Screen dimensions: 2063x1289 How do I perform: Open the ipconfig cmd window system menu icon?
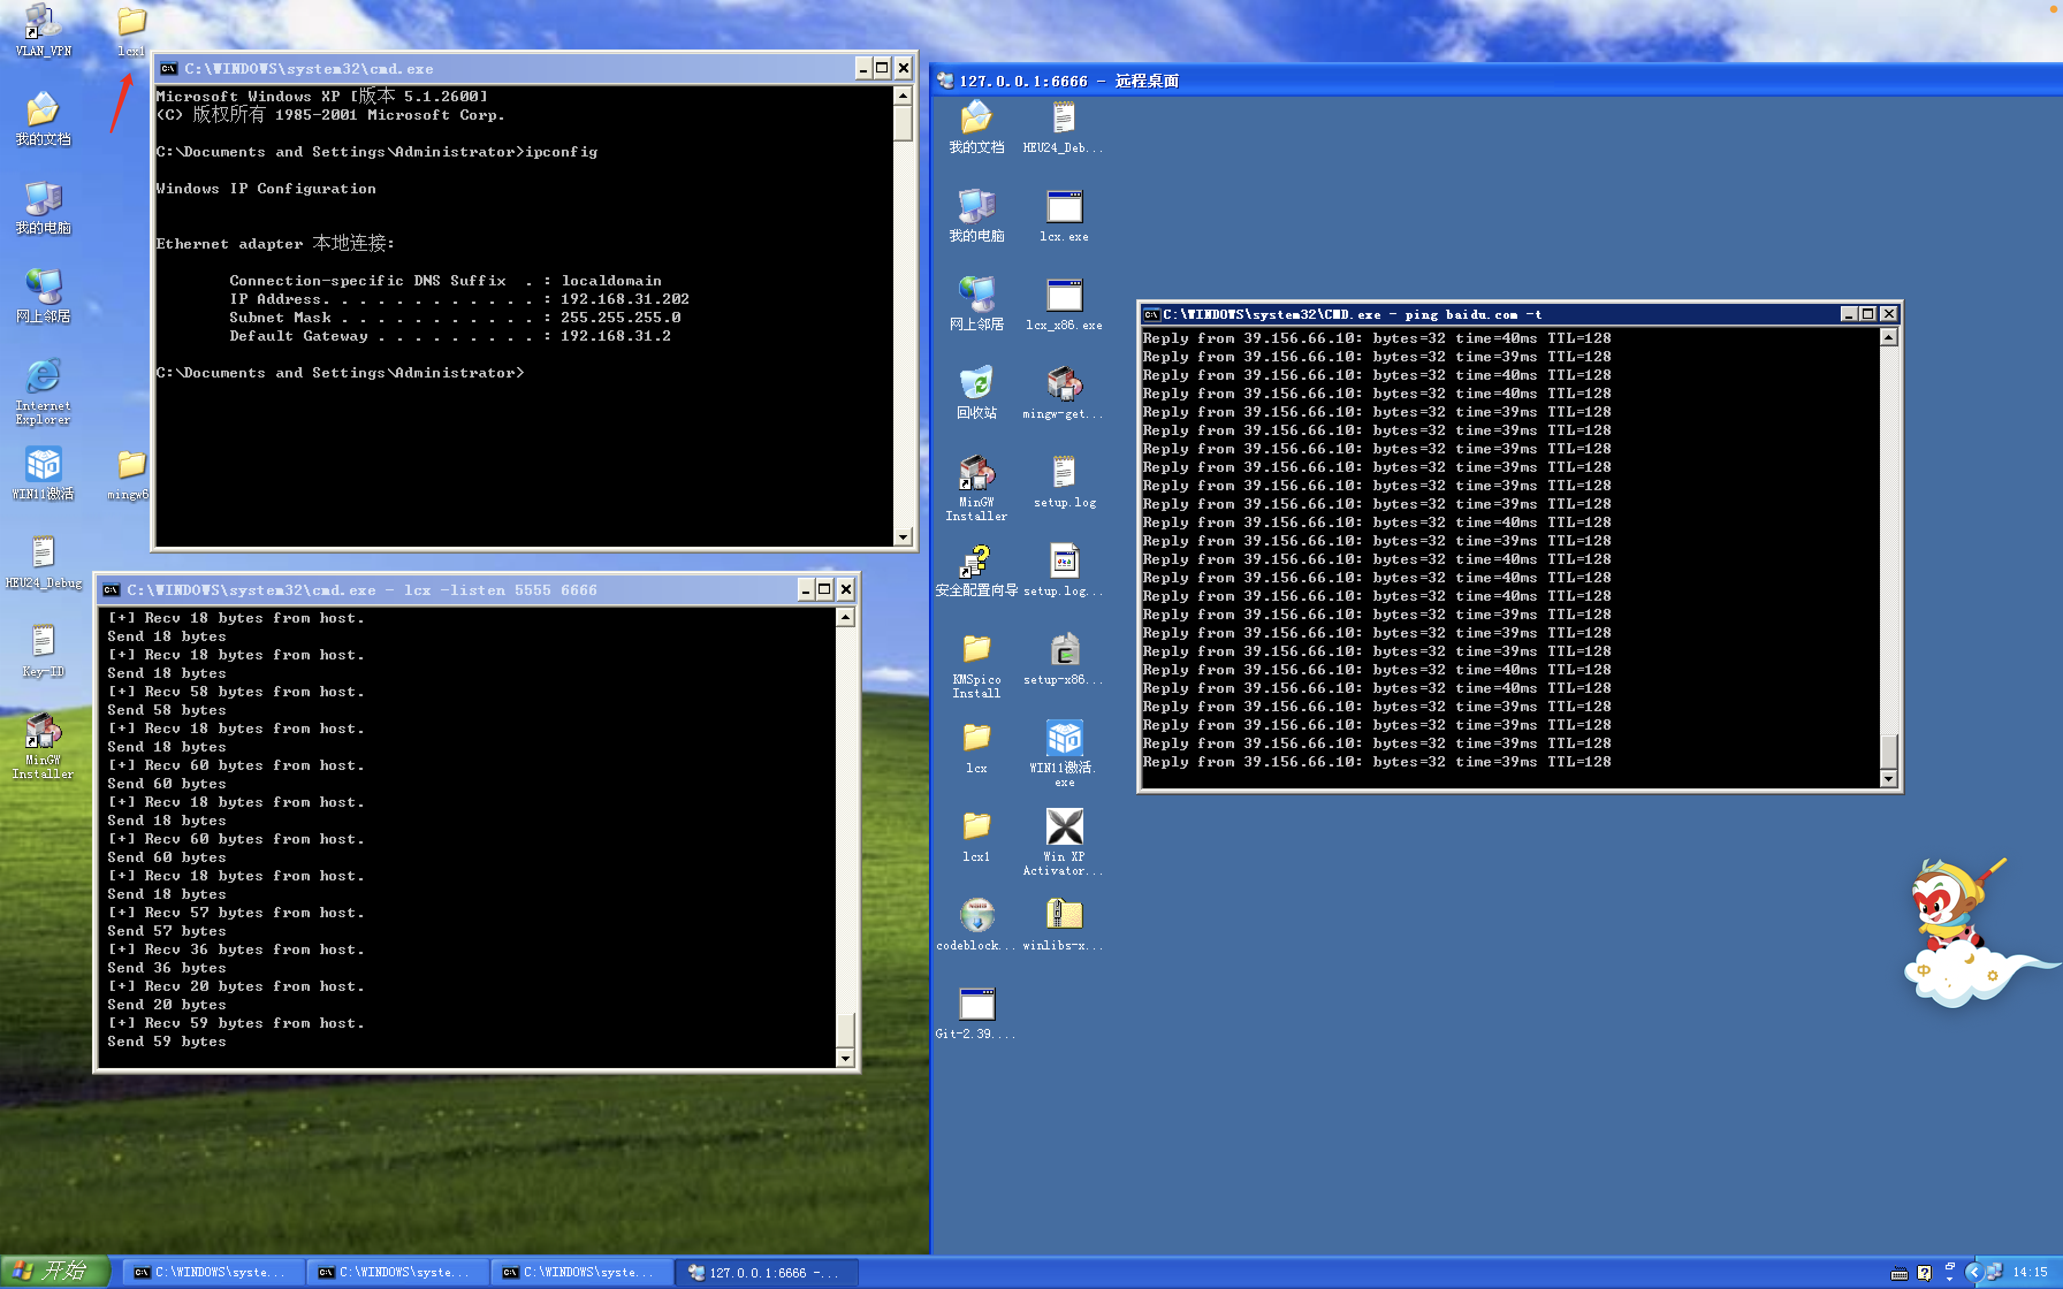point(169,68)
